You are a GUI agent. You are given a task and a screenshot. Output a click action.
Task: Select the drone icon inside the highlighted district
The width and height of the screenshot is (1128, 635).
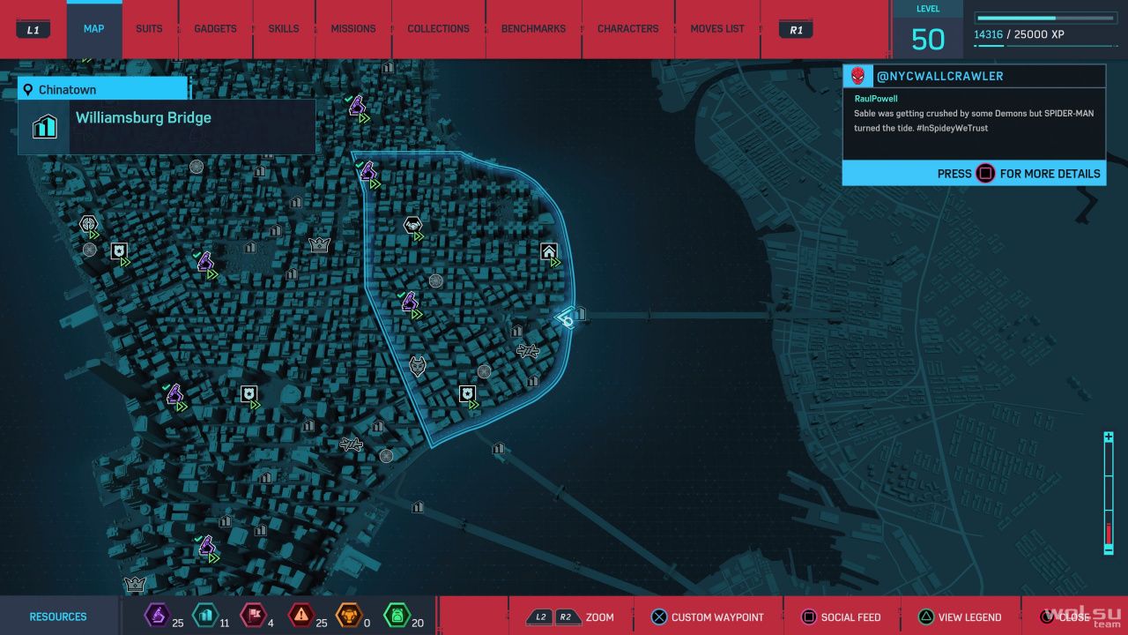[528, 351]
